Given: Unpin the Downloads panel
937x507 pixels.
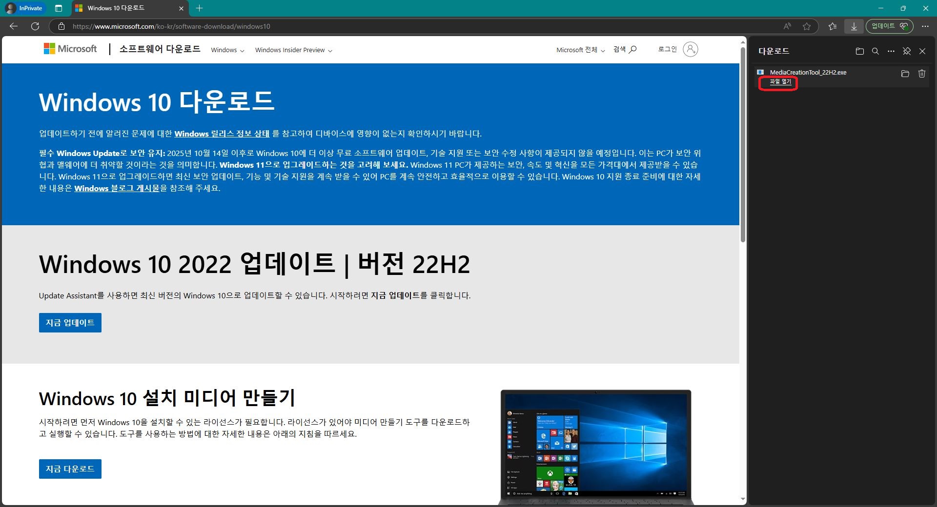Looking at the screenshot, I should pos(907,51).
